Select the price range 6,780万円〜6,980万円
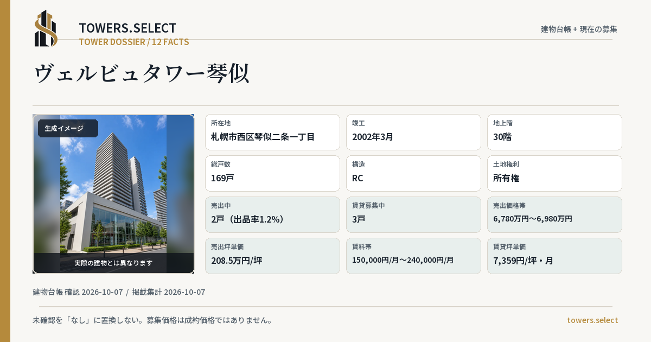The width and height of the screenshot is (651, 342). pos(533,219)
